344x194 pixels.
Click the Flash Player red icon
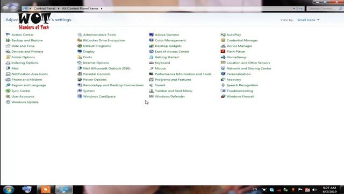[x=223, y=52]
